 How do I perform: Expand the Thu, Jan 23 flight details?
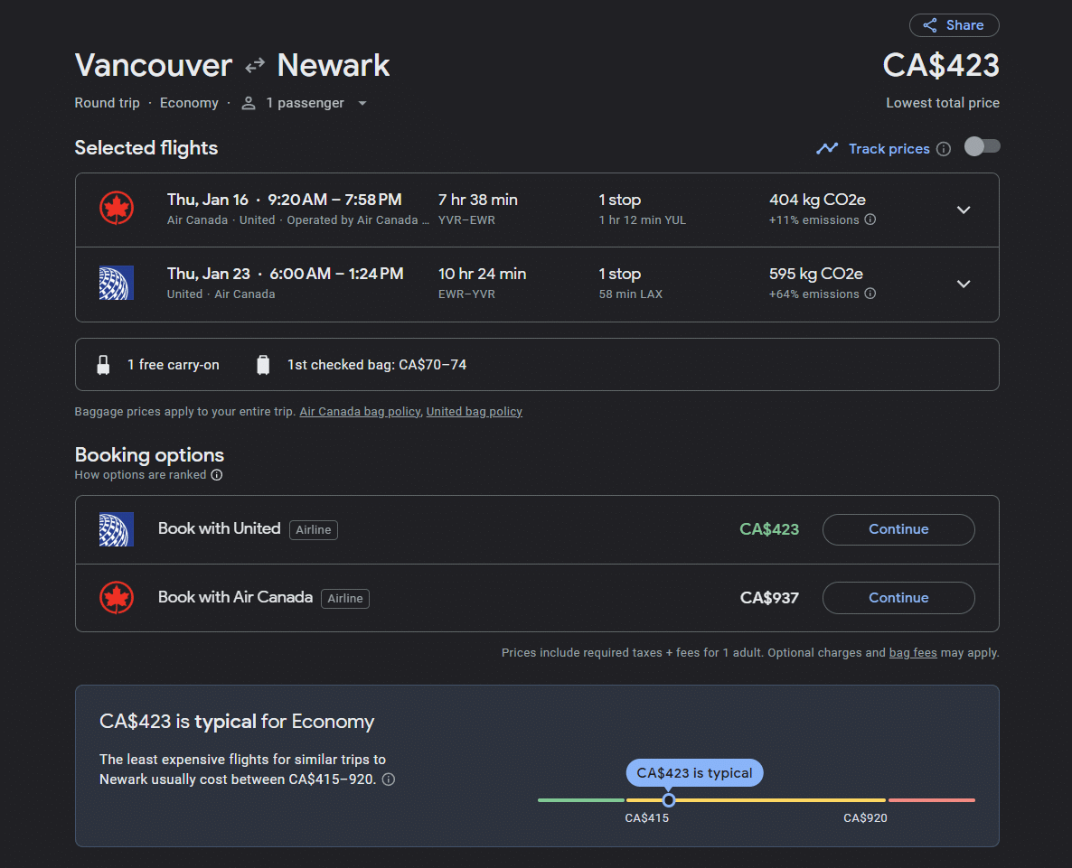964,284
